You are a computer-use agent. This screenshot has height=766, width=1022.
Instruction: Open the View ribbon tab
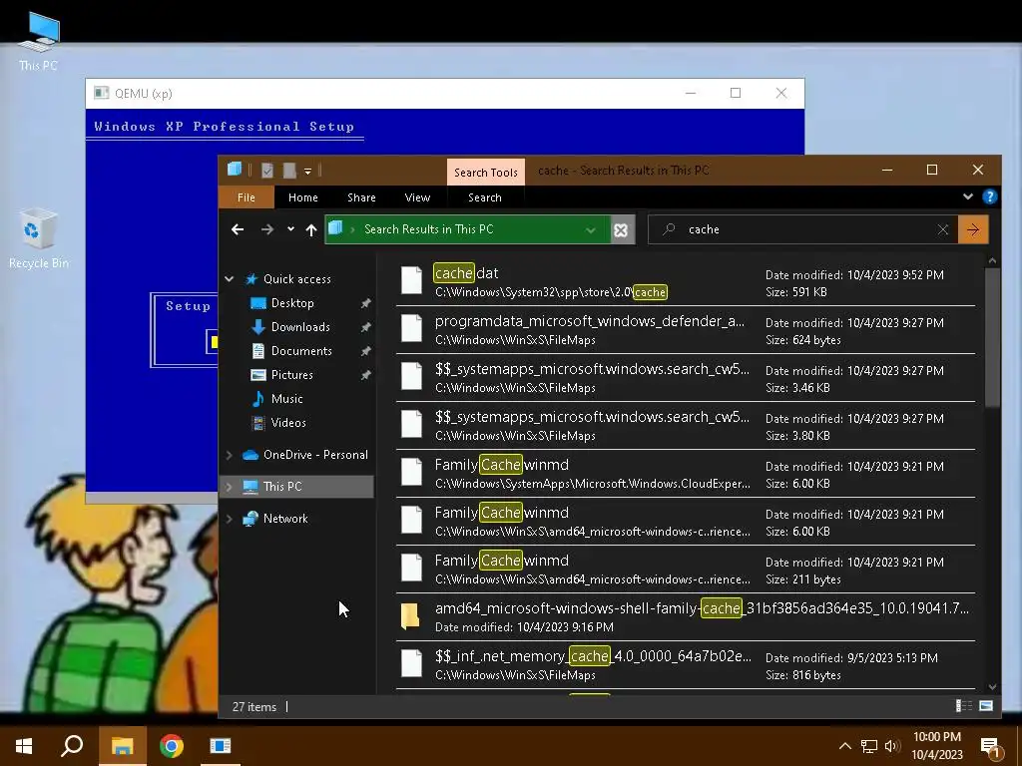click(x=417, y=197)
